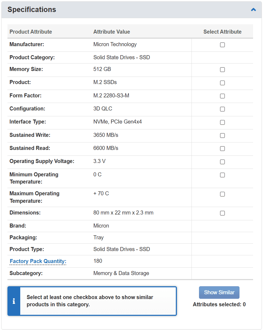
Task: Check the Sustained Read checkbox
Action: [x=222, y=149]
